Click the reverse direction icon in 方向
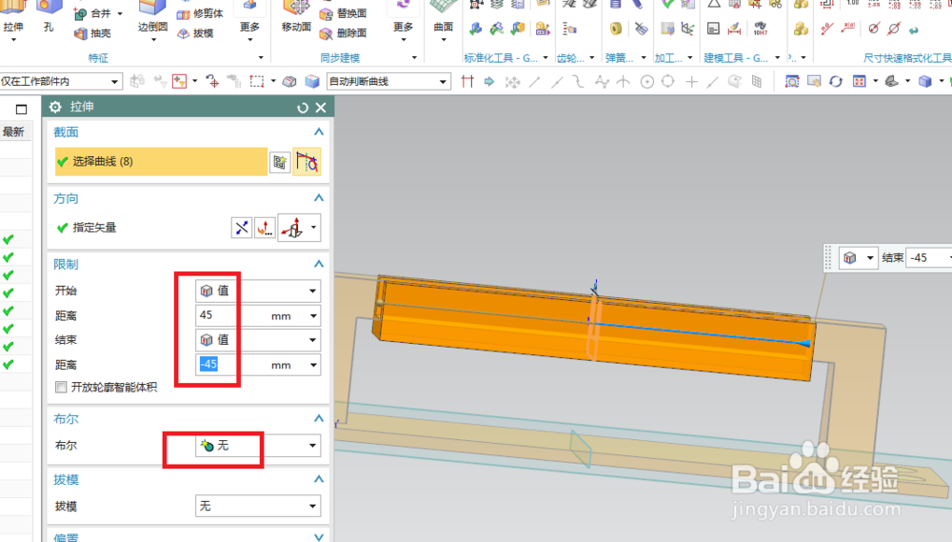This screenshot has width=952, height=542. [242, 228]
